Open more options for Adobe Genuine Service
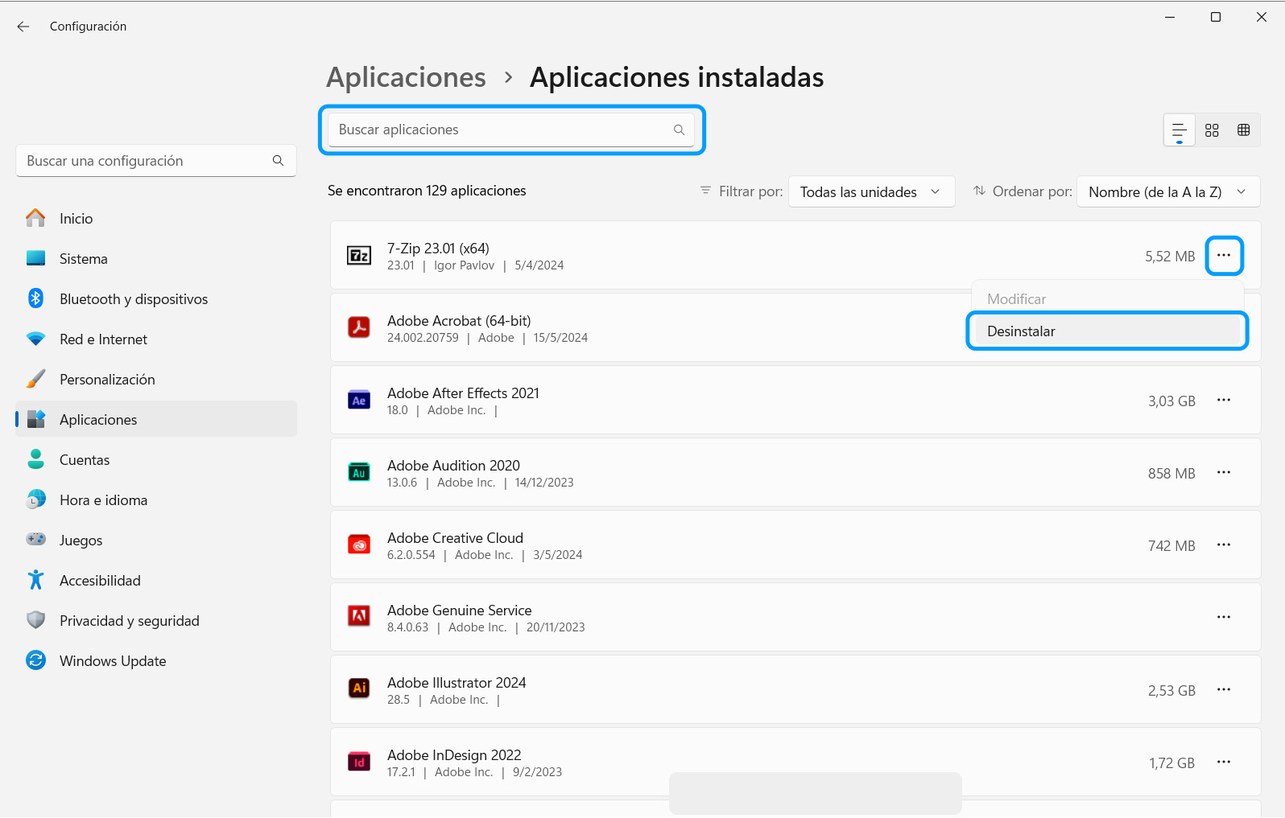Image resolution: width=1285 pixels, height=818 pixels. coord(1224,618)
